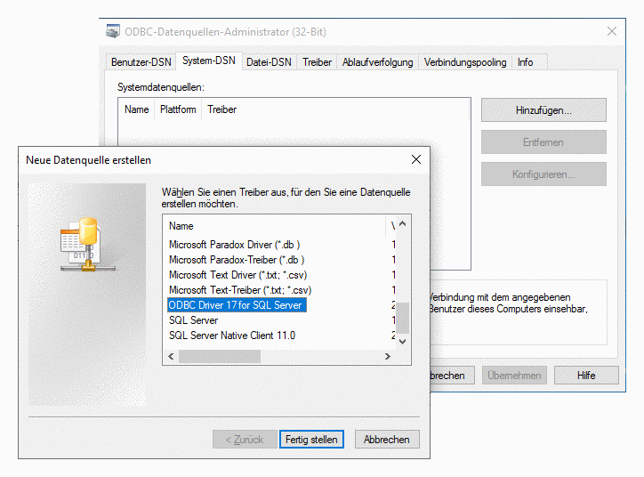
Task: Switch to the Ablaufverfolgung tab
Action: point(377,62)
